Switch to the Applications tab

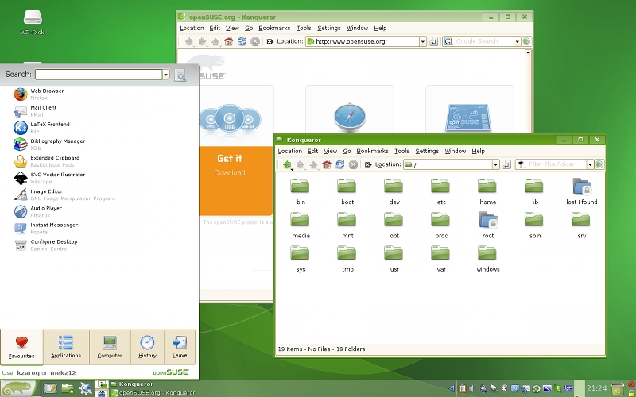tap(66, 347)
